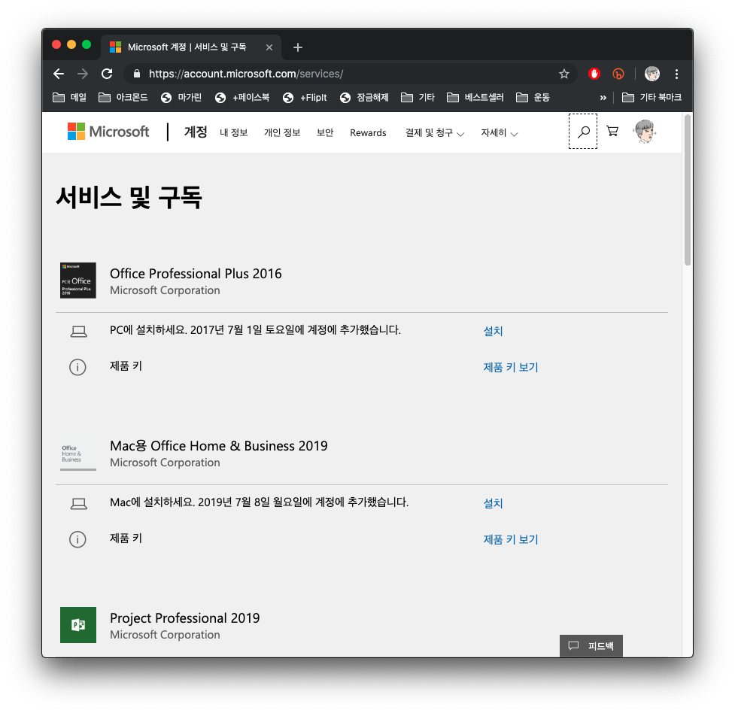Click the Microsoft logo

pos(108,132)
